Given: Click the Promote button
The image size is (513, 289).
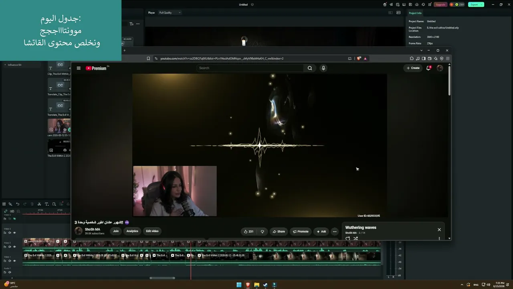Looking at the screenshot, I should coord(301,232).
